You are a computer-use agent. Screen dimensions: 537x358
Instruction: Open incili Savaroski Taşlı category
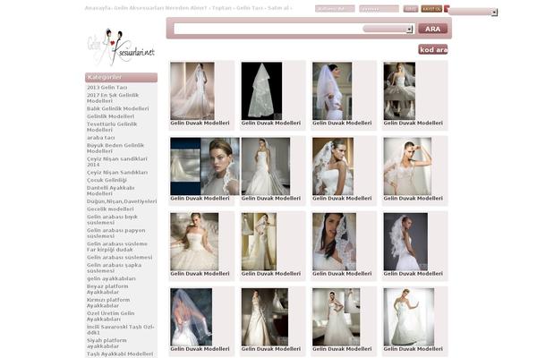[120, 329]
